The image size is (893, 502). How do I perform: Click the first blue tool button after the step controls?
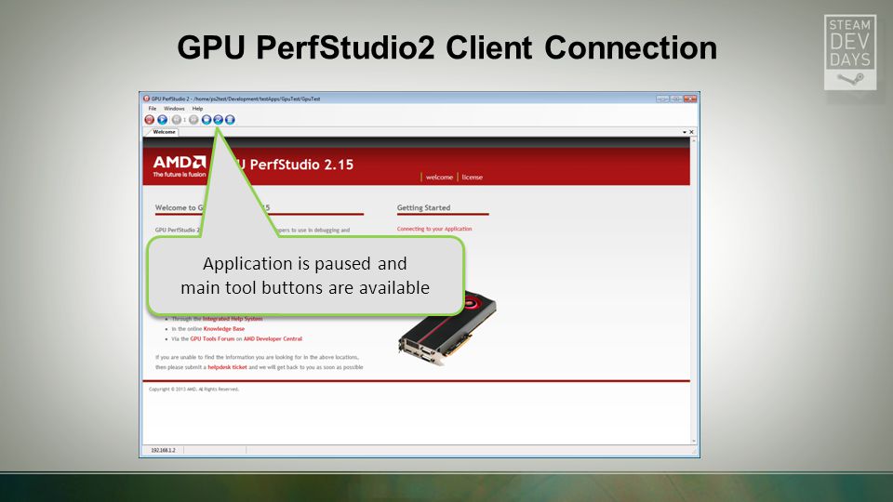[207, 120]
